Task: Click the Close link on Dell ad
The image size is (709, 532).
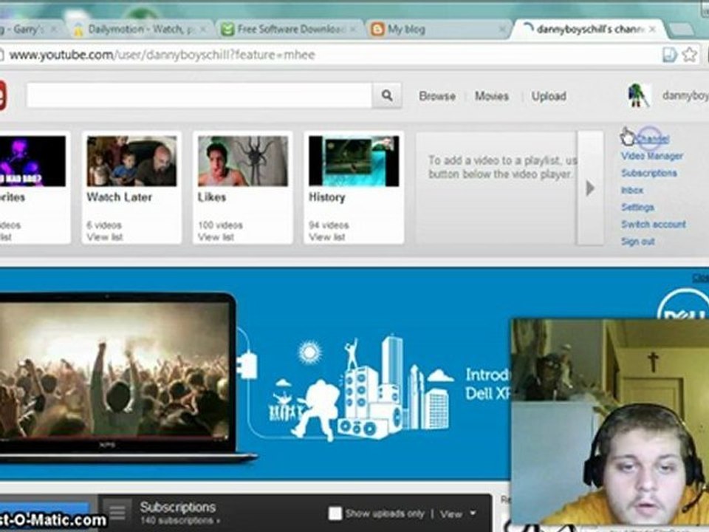Action: (700, 278)
